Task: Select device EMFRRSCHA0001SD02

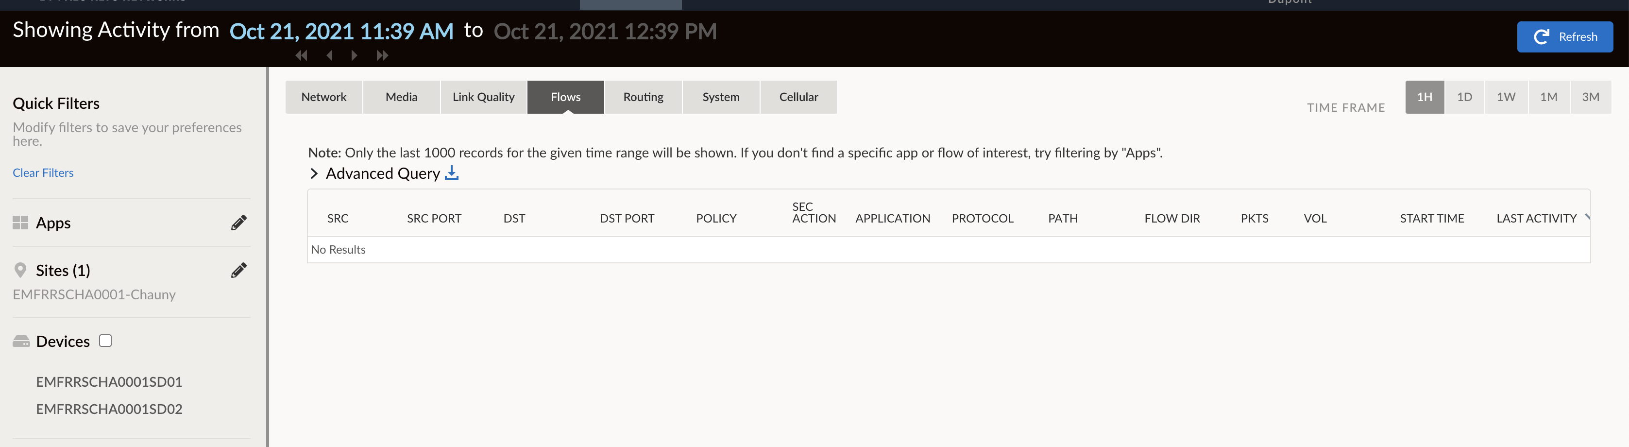Action: click(x=109, y=409)
